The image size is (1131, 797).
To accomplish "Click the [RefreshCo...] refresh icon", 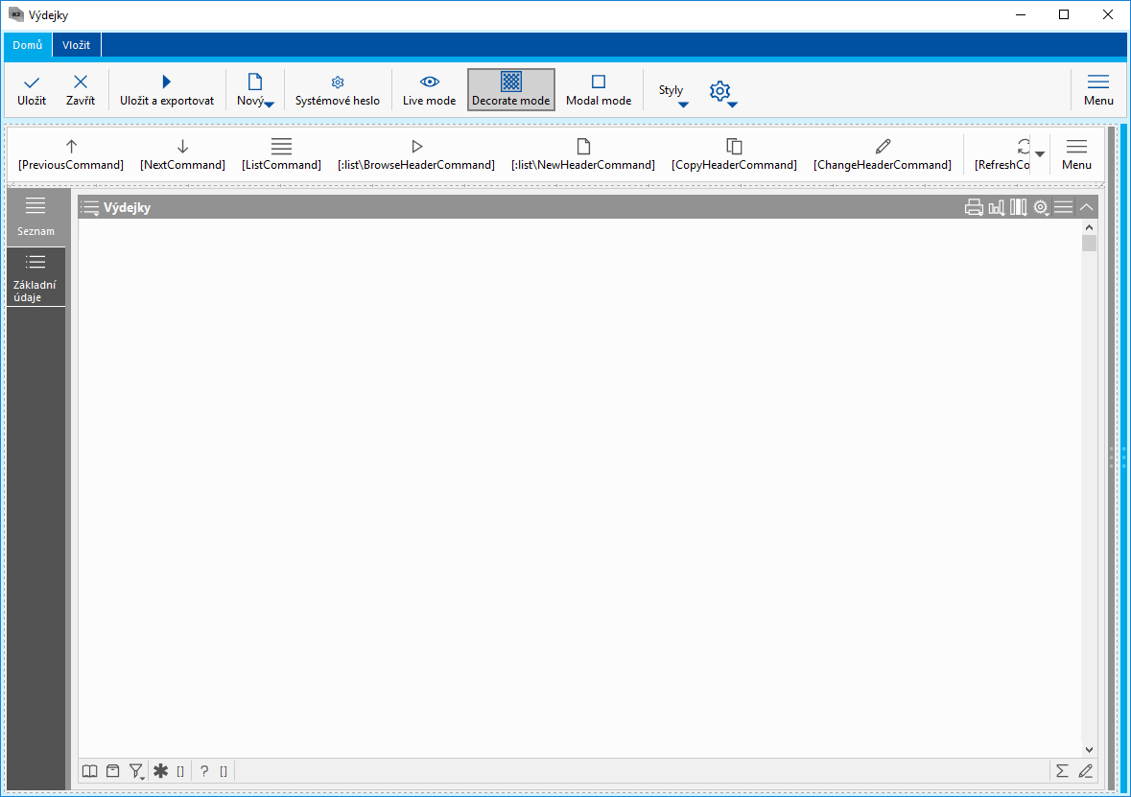I will pos(1023,147).
